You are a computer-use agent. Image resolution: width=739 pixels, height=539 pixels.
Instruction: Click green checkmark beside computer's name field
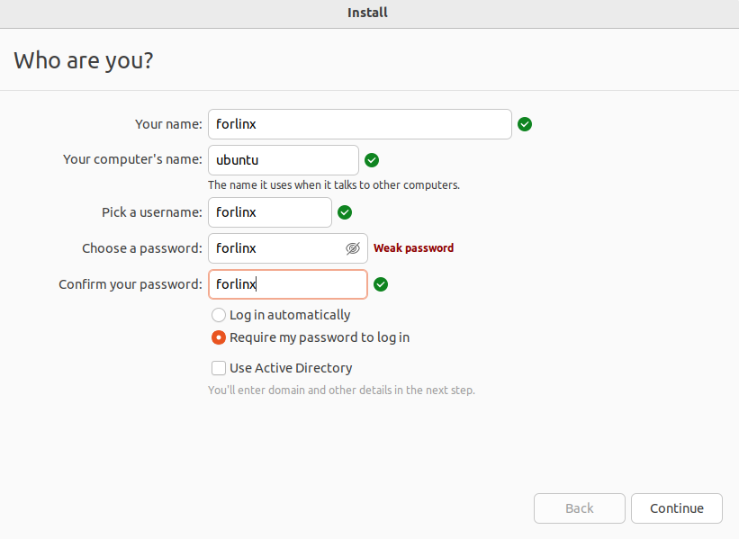372,160
